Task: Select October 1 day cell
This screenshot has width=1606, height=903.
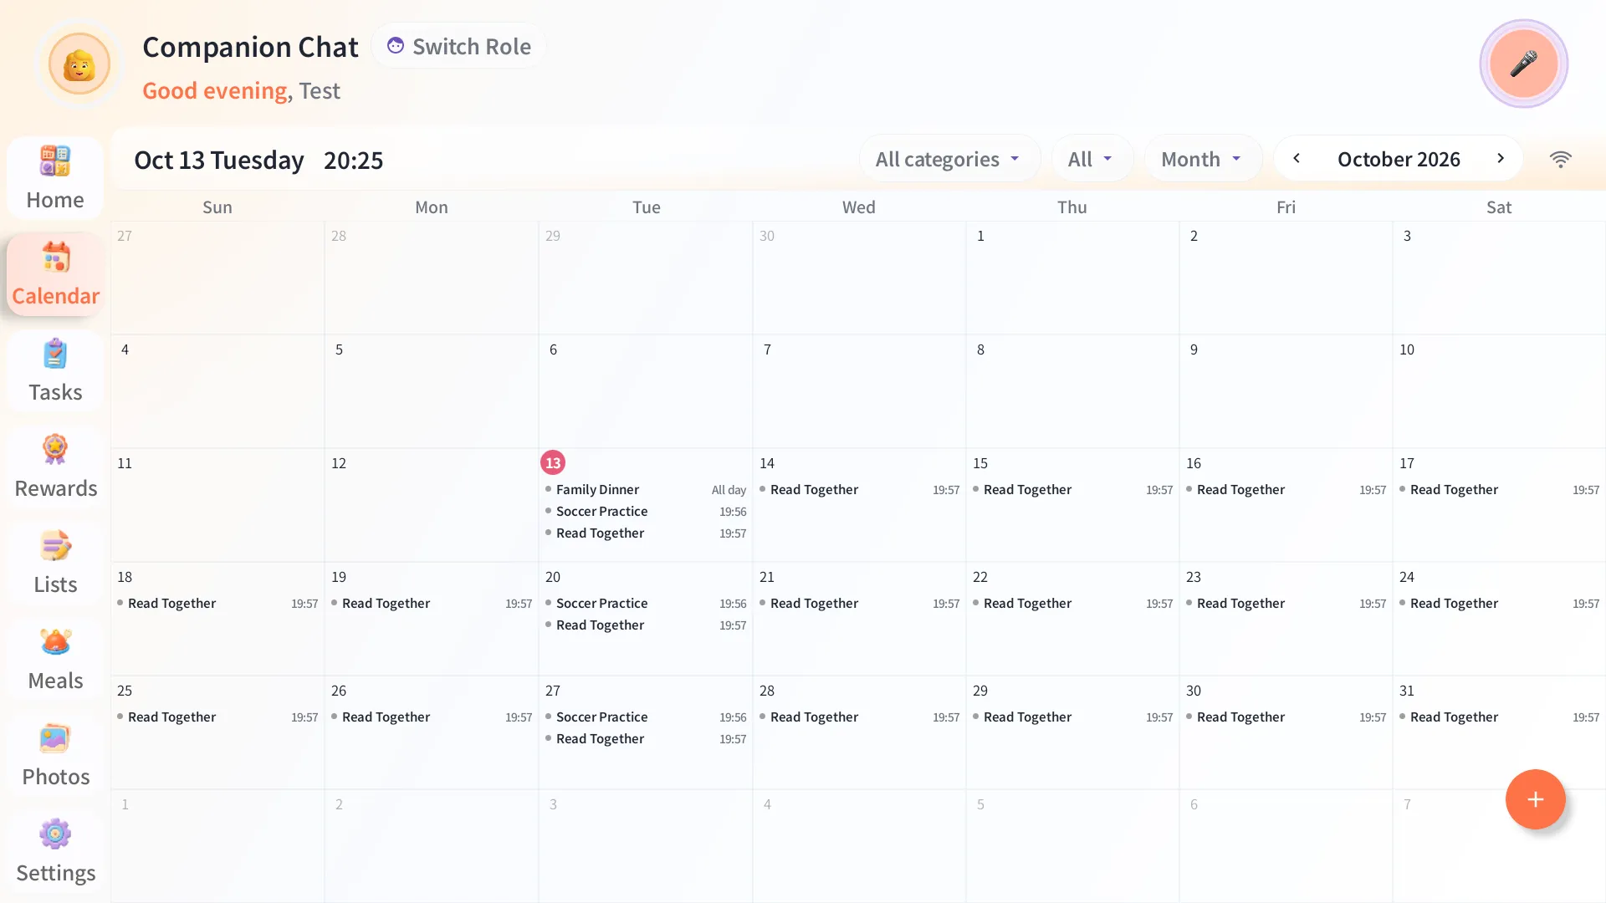Action: pos(1072,278)
